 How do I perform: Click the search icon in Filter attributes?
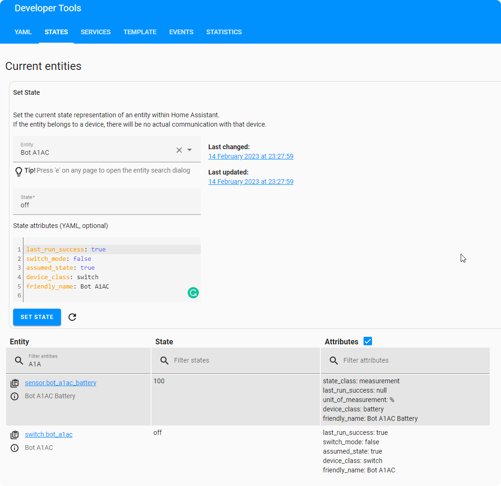333,360
